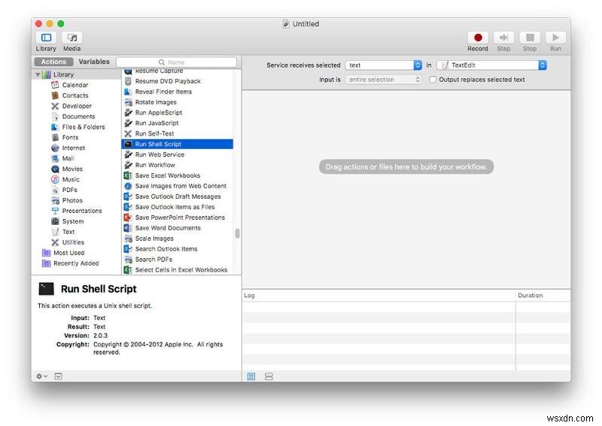Select the Utilities category

click(x=73, y=242)
